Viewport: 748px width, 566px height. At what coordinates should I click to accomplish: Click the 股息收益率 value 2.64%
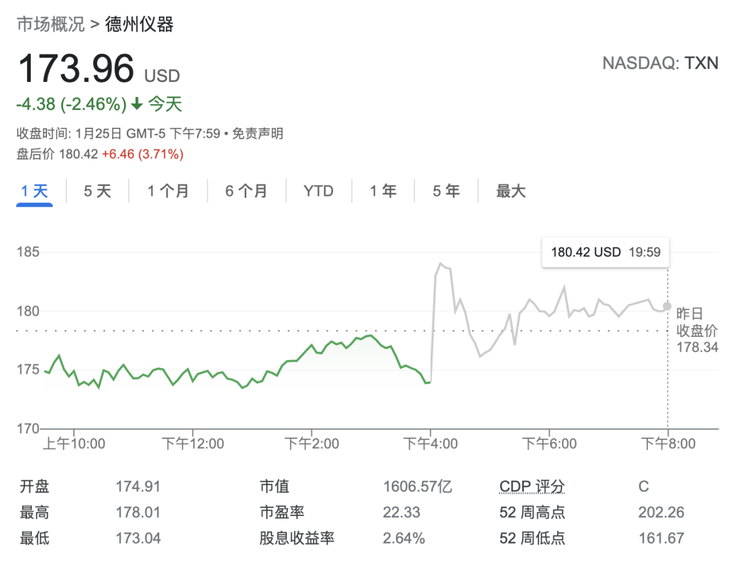pos(404,538)
